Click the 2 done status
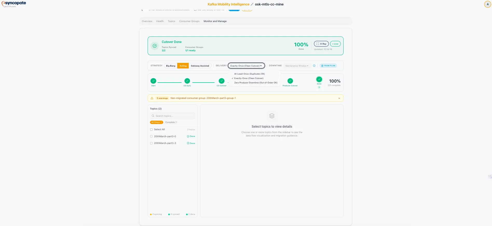 coord(190,214)
